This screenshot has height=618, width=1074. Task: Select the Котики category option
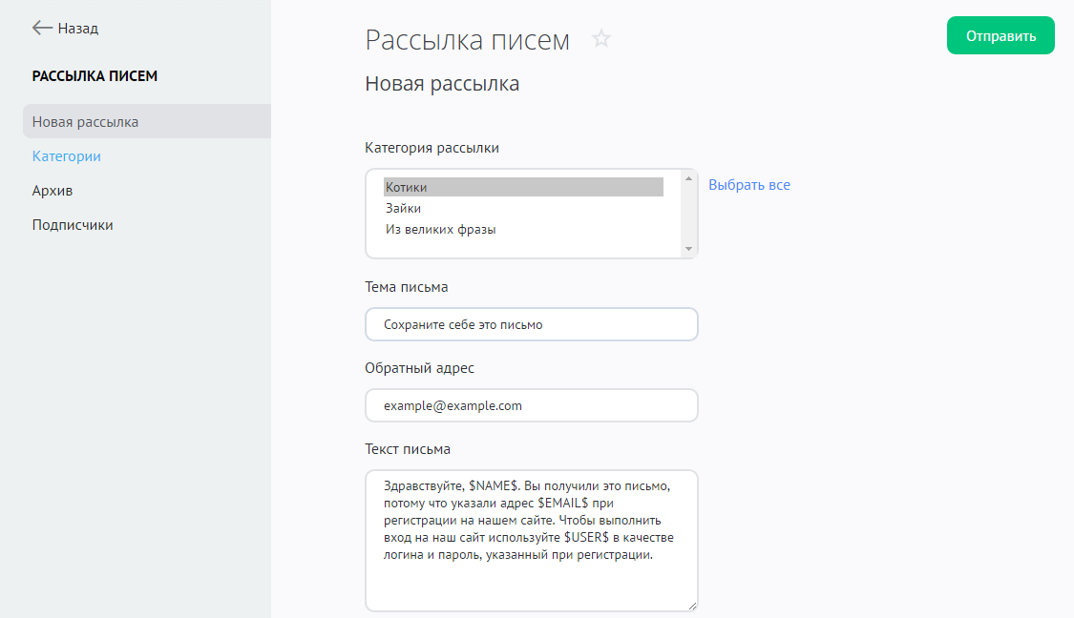click(522, 187)
